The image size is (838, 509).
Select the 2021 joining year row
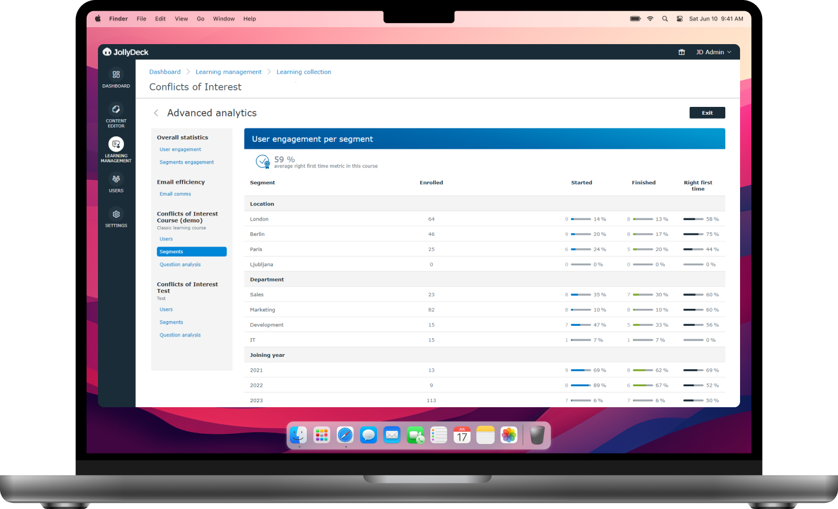pyautogui.click(x=485, y=370)
